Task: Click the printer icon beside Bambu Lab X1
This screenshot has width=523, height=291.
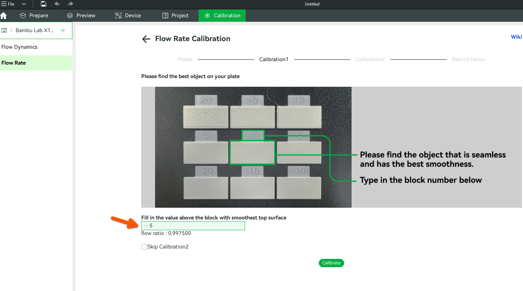Action: [x=4, y=30]
